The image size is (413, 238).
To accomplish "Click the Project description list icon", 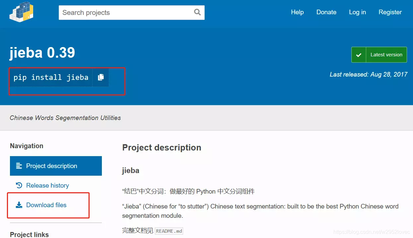I will 19,166.
